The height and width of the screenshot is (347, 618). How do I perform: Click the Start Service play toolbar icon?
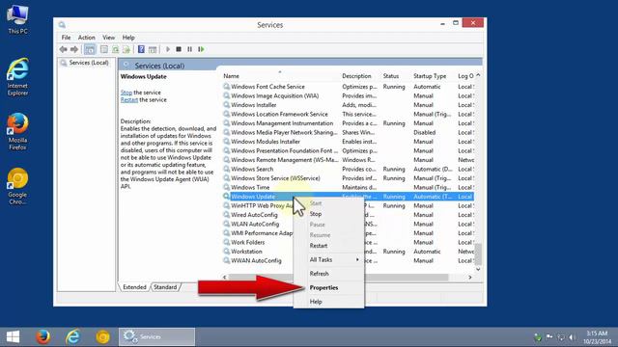coord(168,49)
